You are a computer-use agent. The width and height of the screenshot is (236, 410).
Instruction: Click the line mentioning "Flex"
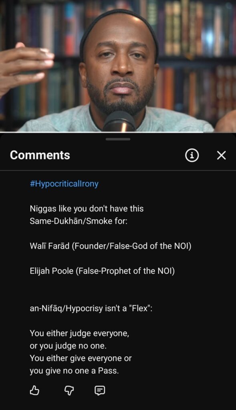91,308
